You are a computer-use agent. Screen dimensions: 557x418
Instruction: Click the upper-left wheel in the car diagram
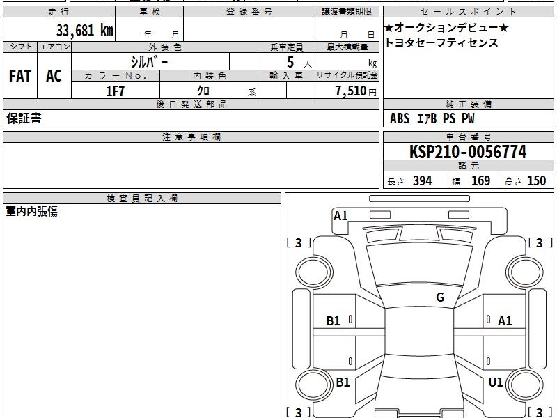(313, 272)
